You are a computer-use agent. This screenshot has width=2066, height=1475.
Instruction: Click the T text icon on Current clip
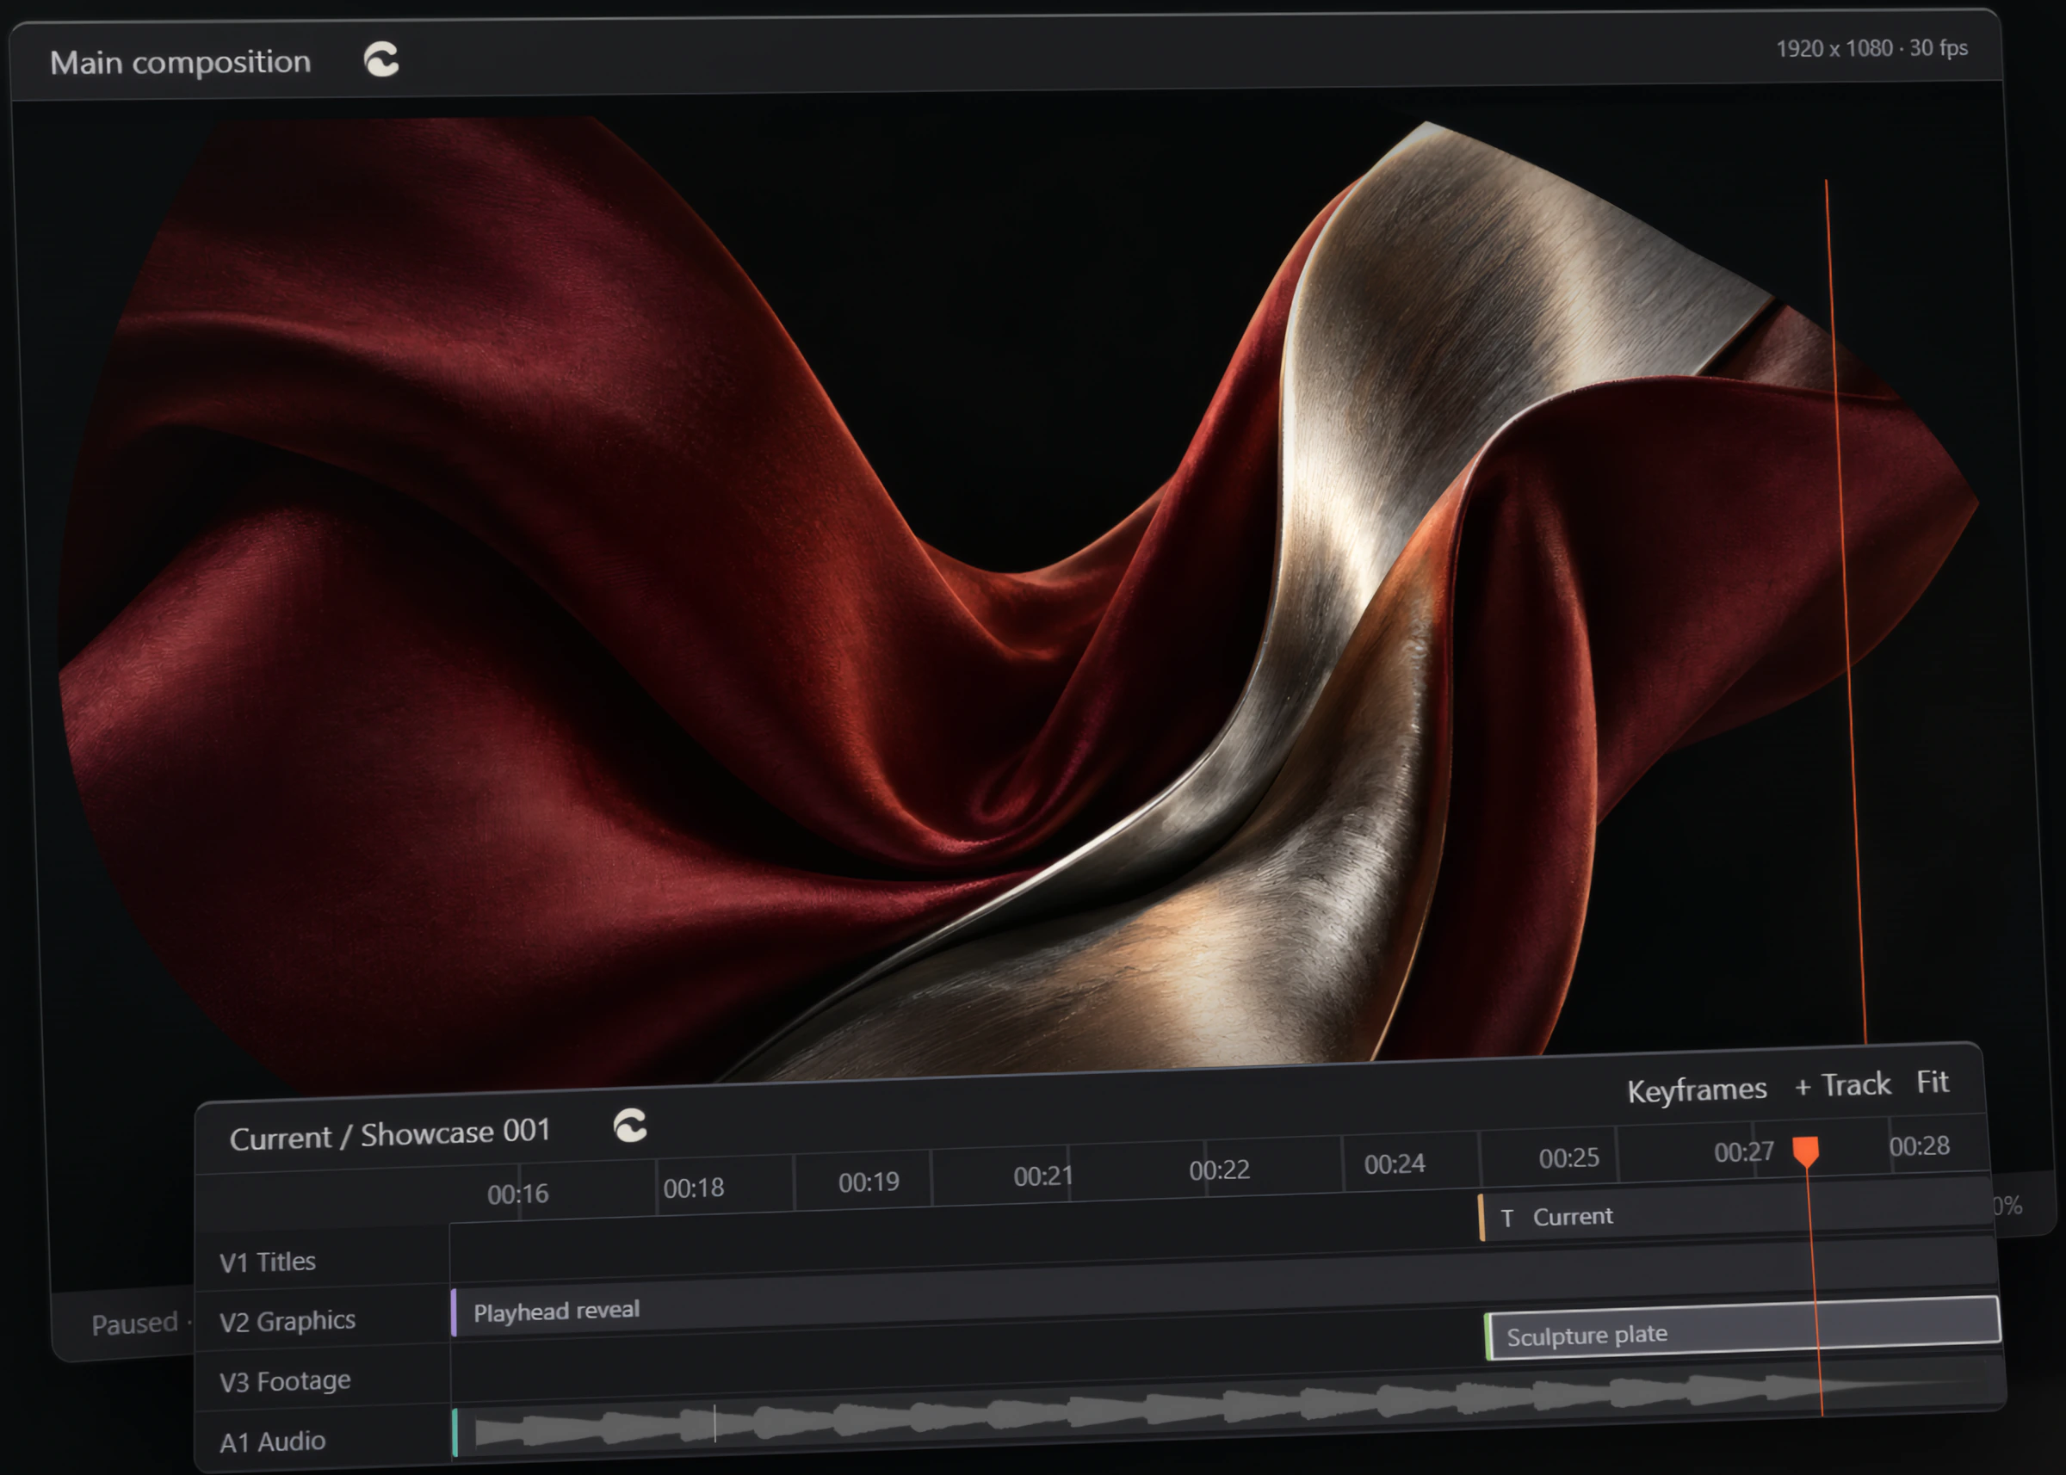1507,1219
